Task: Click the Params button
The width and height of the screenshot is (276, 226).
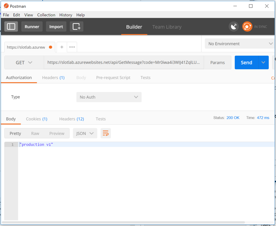Action: pyautogui.click(x=218, y=63)
